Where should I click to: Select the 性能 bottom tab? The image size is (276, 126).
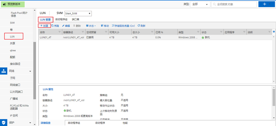coord(125,123)
